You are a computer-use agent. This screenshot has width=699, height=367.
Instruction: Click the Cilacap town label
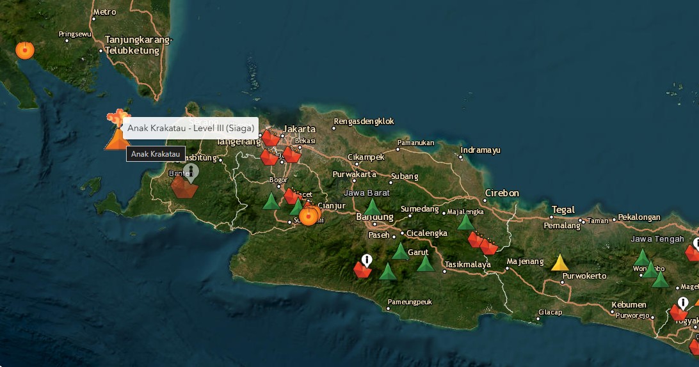(x=550, y=312)
